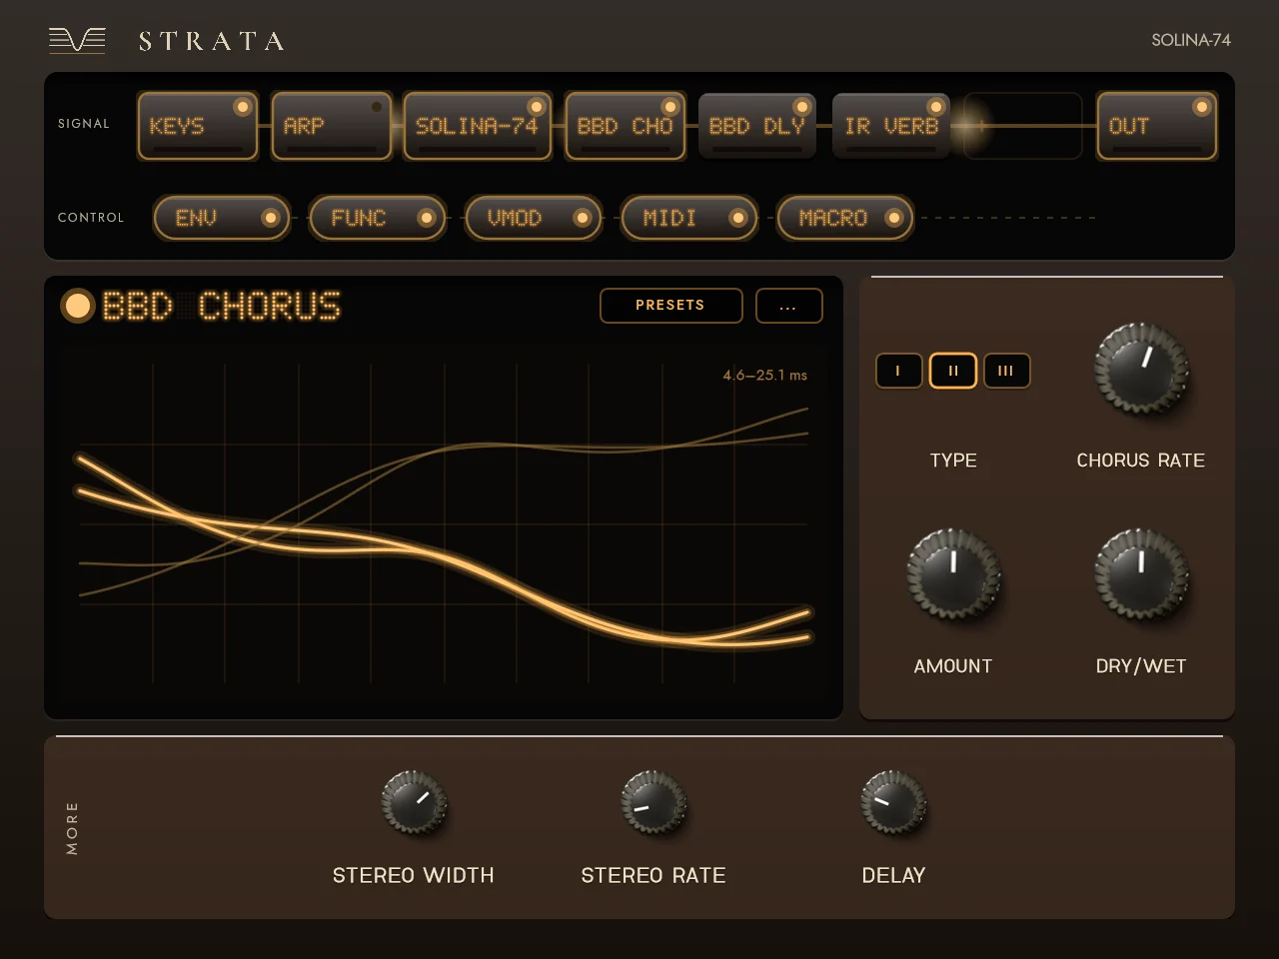This screenshot has height=959, width=1279.
Task: Click the Amount knob
Action: coord(953,574)
